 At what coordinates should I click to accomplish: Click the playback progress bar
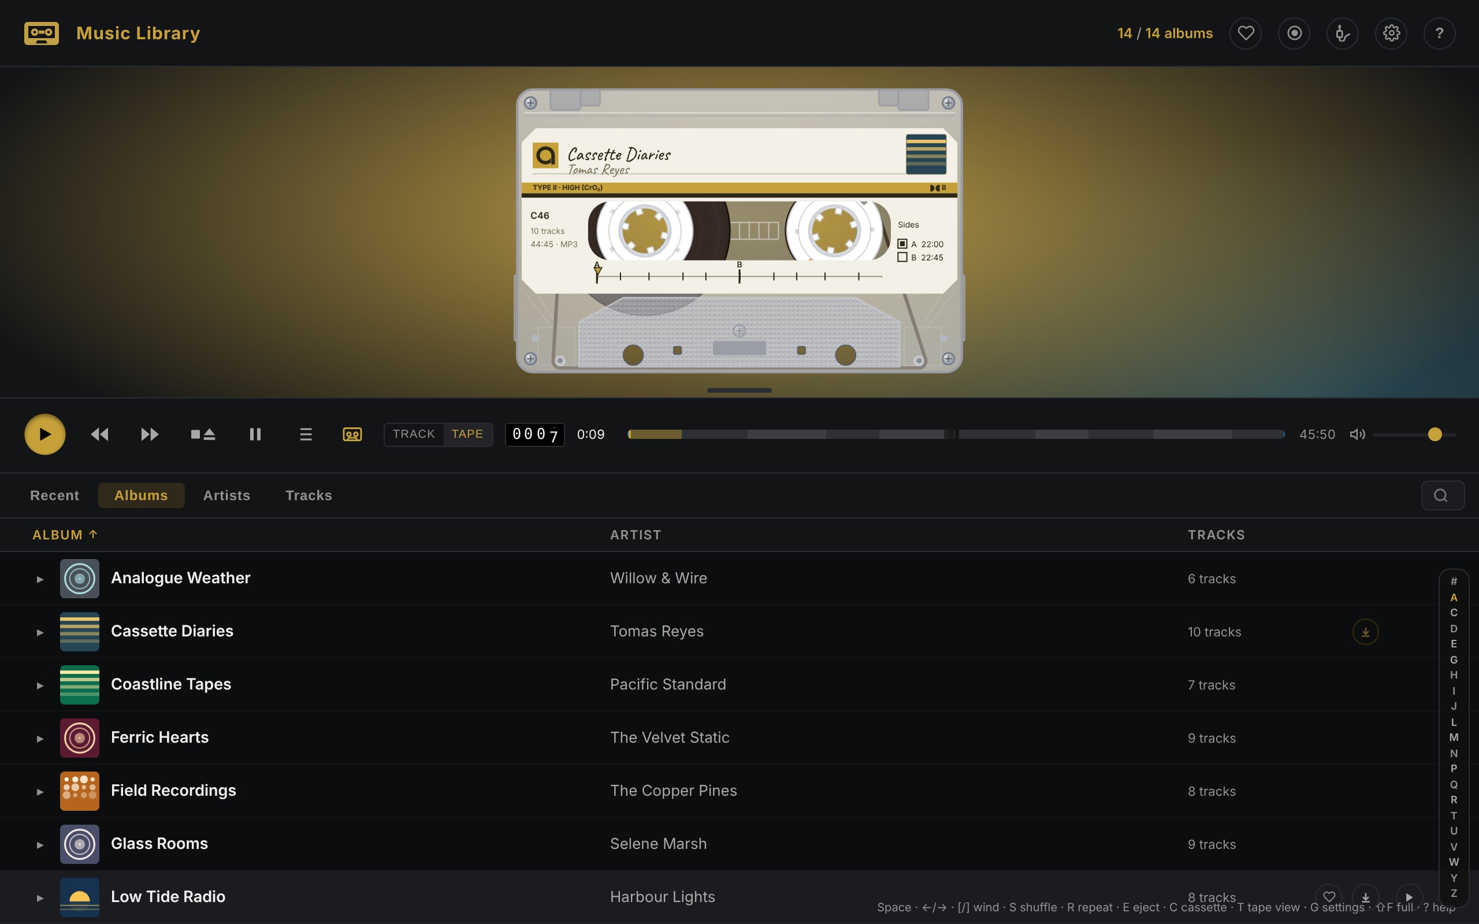click(x=956, y=434)
